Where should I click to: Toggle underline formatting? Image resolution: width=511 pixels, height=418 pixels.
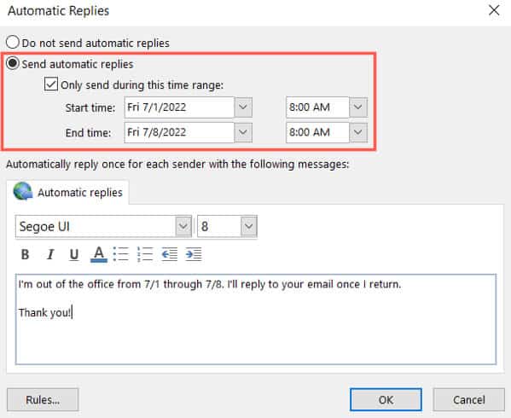point(74,254)
